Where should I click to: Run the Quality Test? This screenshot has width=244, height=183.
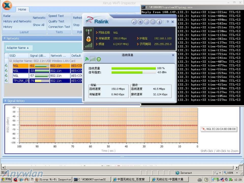(56, 21)
